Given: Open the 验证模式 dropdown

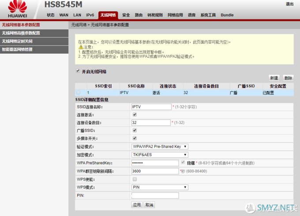Looking at the screenshot, I should (x=160, y=147).
